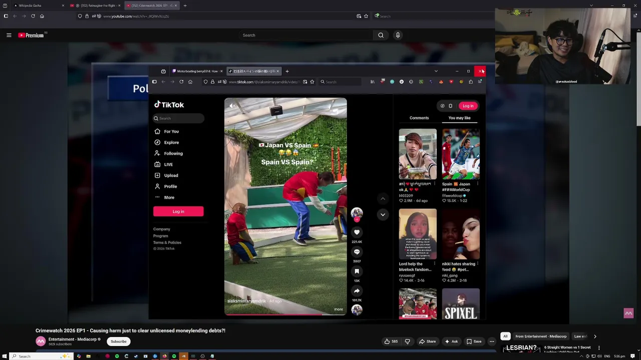
Task: Switch to the You may like tab
Action: [x=459, y=118]
